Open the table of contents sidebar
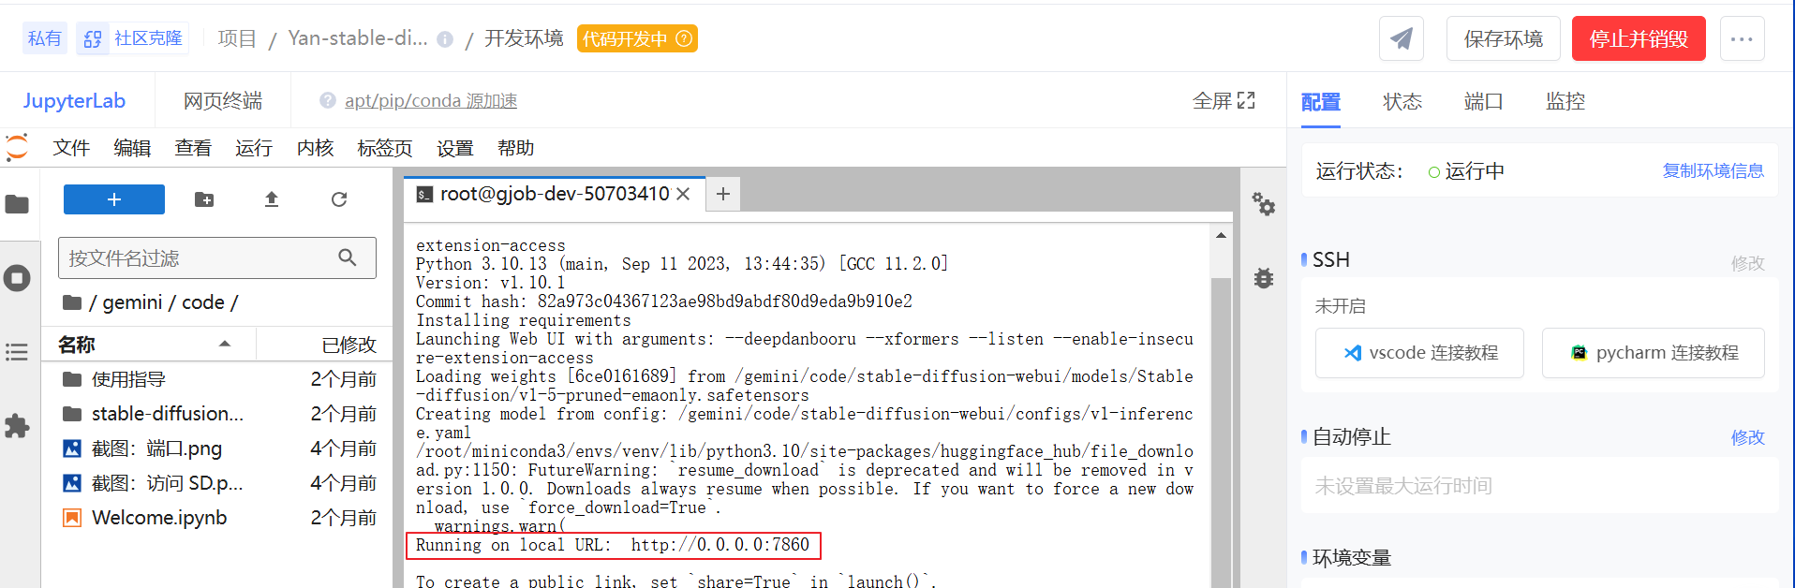 pos(17,352)
